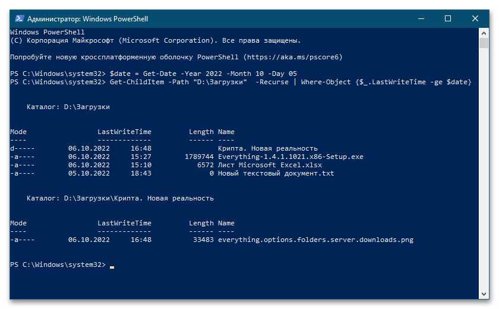Click the "Каталог: D:\Загрузки\Крипта. Новая реальность" heading
The height and width of the screenshot is (309, 499).
pos(121,198)
